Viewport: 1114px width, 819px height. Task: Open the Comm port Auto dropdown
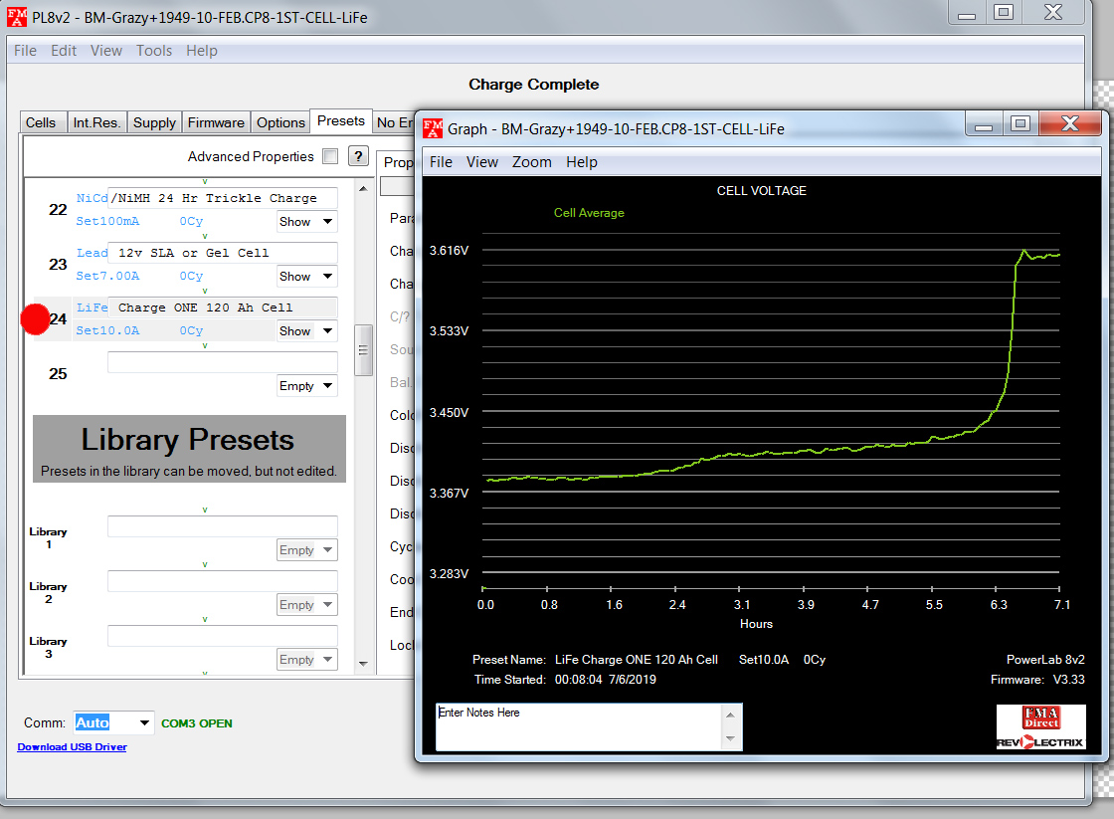point(145,723)
